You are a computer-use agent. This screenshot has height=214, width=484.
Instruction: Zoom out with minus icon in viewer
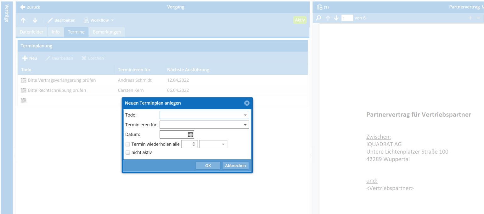479,18
